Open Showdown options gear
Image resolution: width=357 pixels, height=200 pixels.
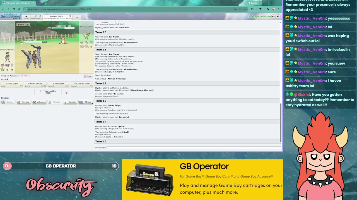[278, 17]
